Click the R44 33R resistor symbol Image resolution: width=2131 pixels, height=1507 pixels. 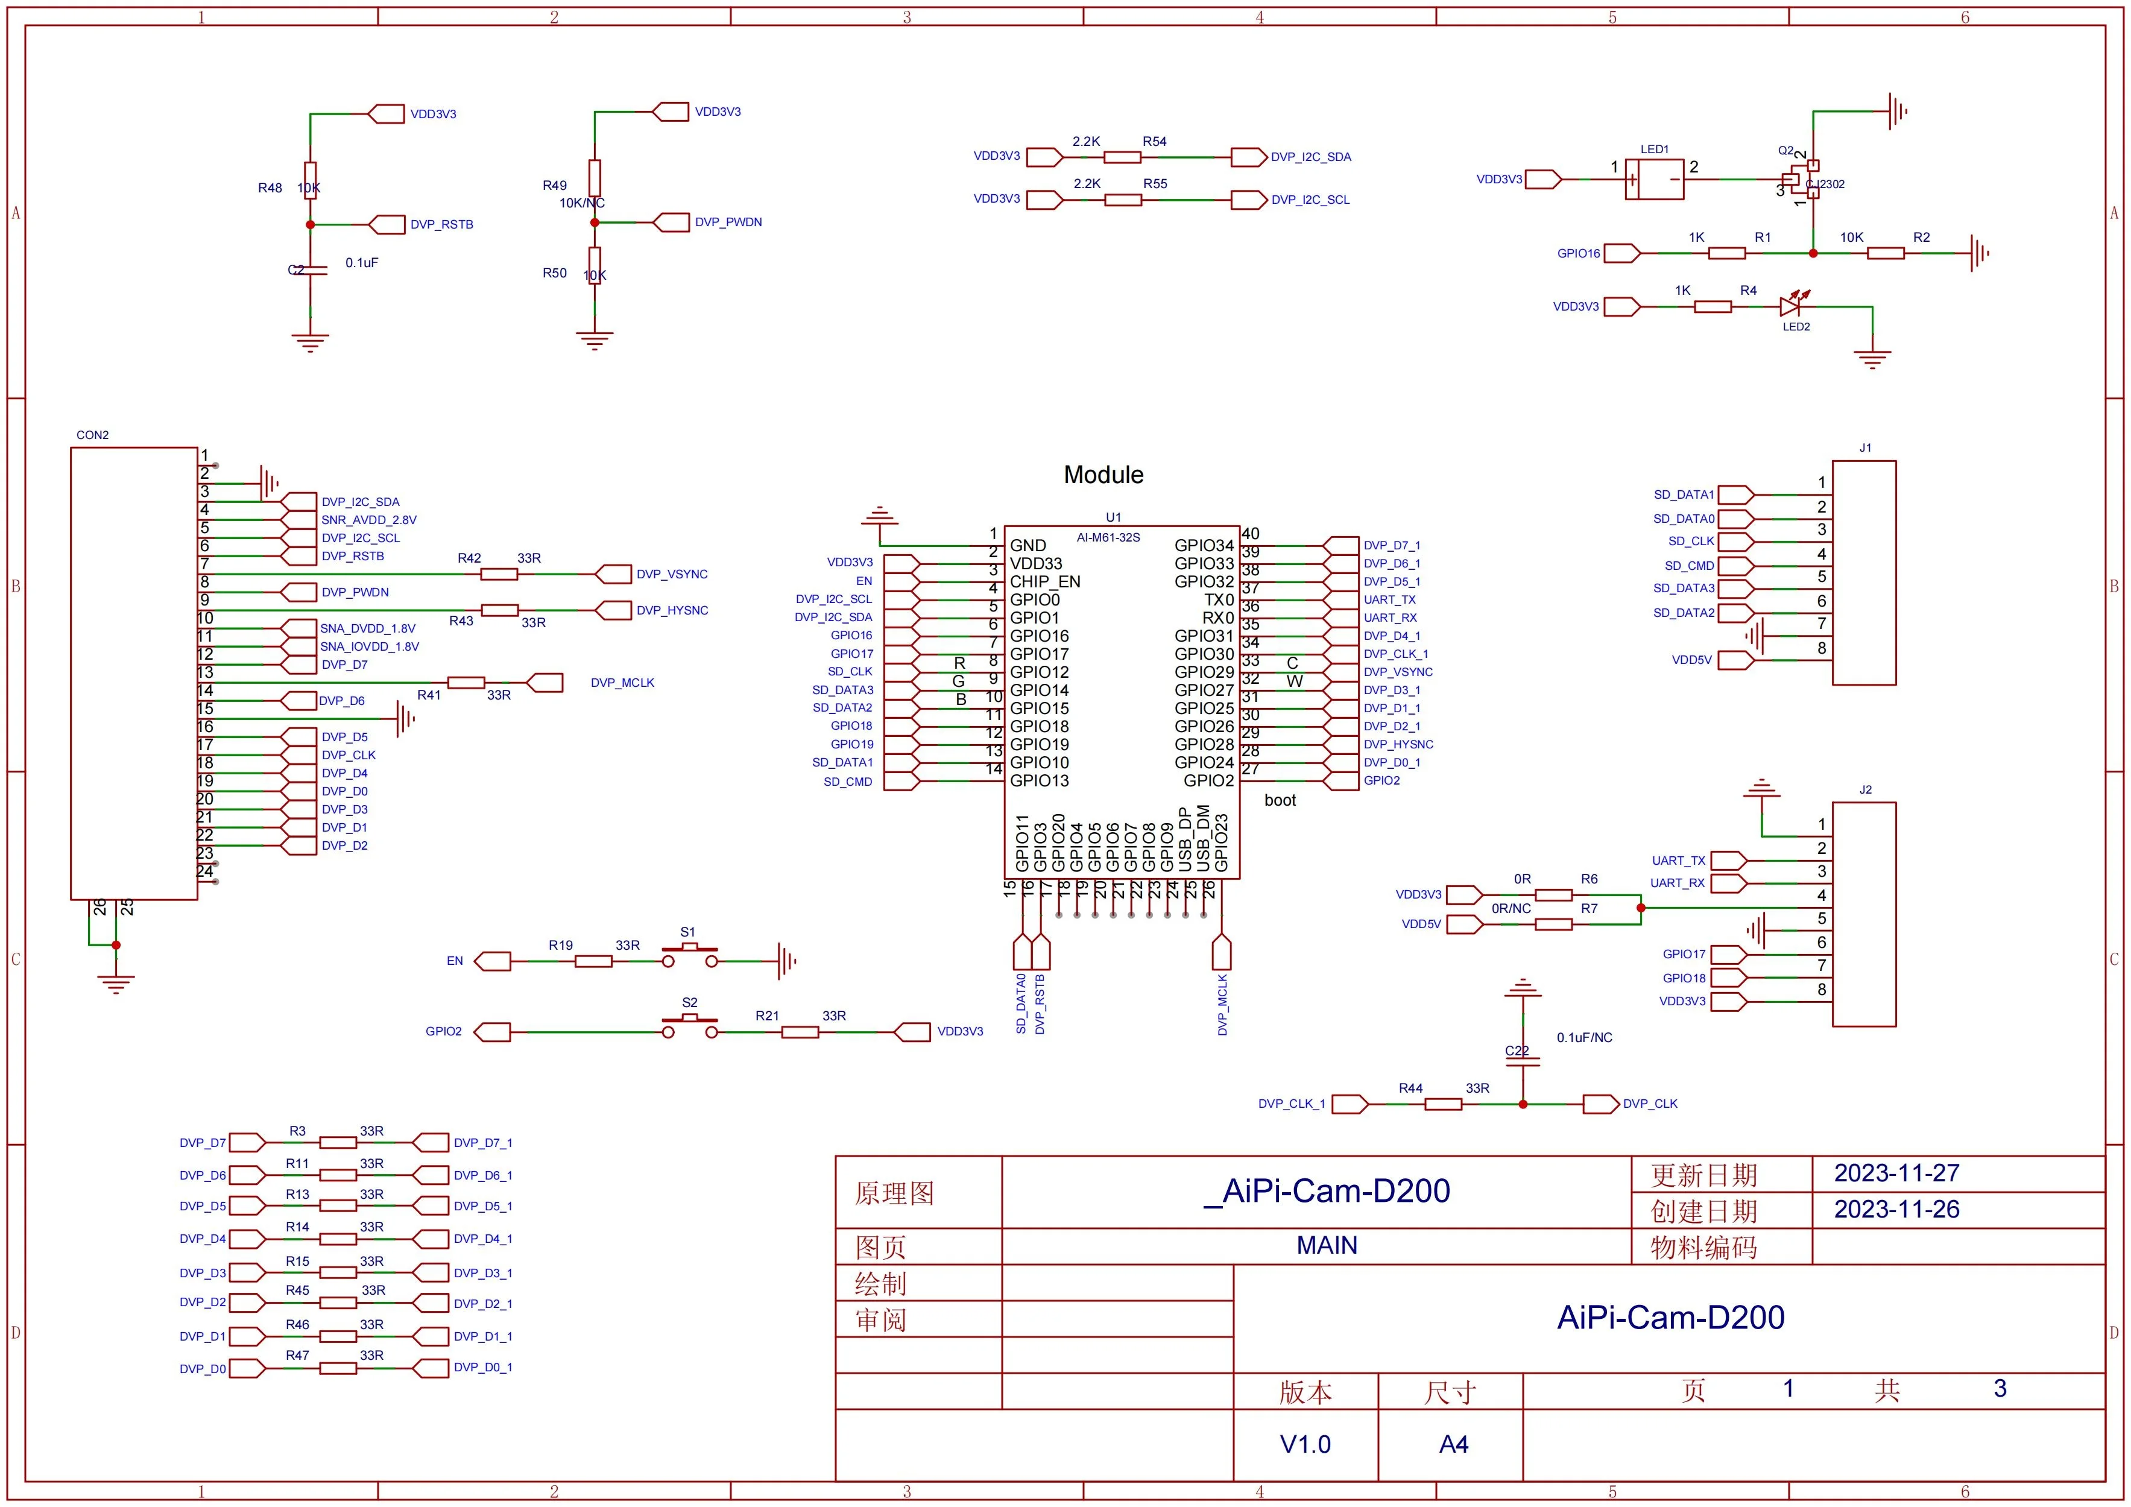pyautogui.click(x=1443, y=1104)
